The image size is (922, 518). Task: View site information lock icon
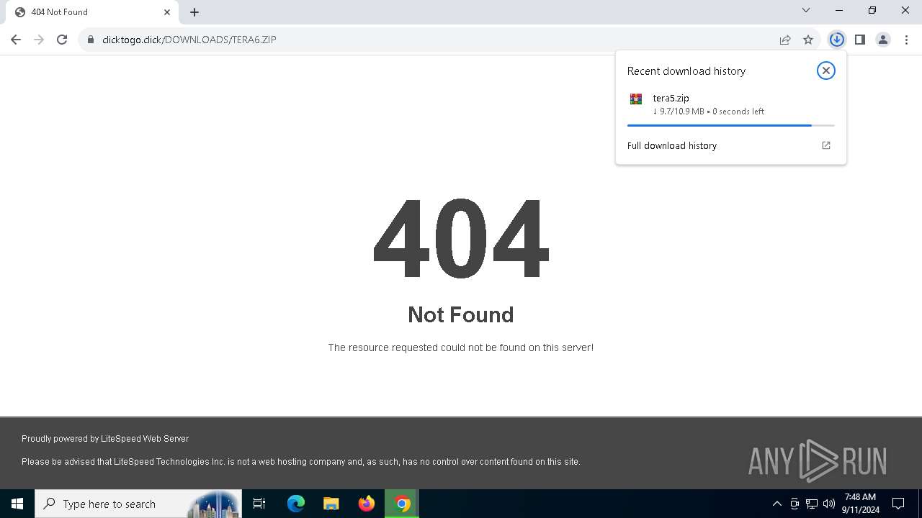91,40
